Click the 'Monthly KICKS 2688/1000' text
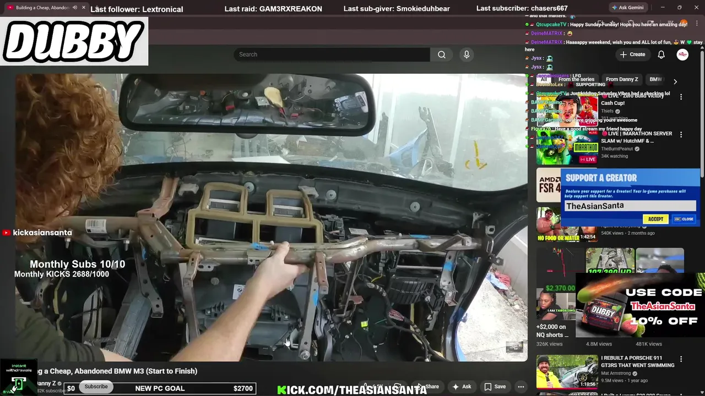Viewport: 705px width, 396px height. pyautogui.click(x=62, y=274)
